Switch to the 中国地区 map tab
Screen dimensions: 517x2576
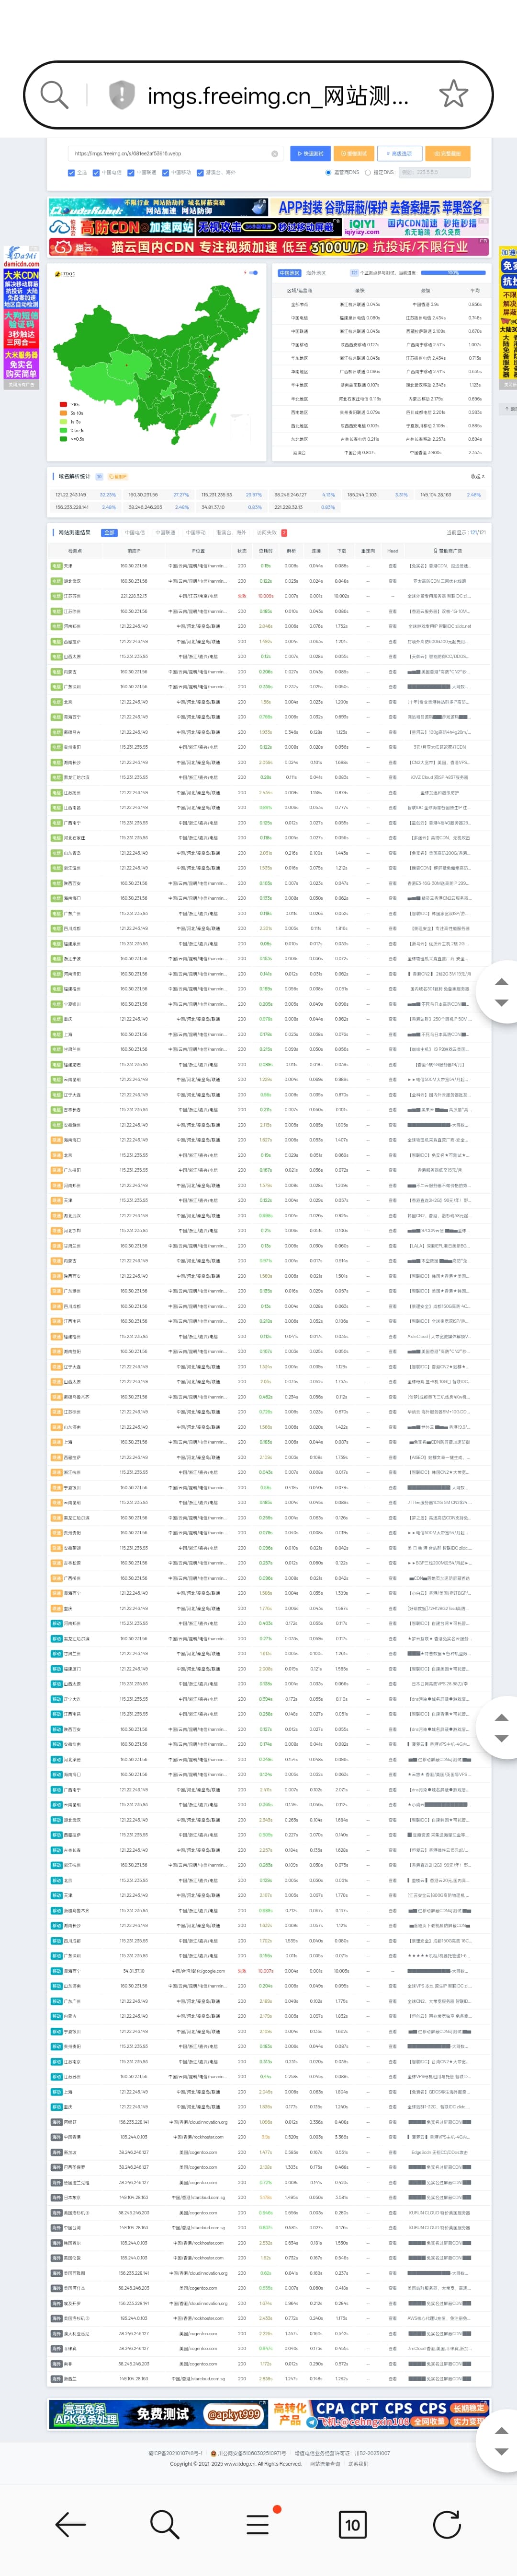click(290, 273)
